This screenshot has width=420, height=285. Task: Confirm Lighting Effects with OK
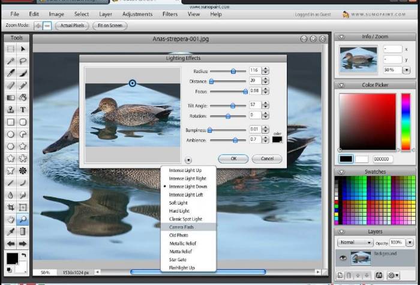coord(233,159)
